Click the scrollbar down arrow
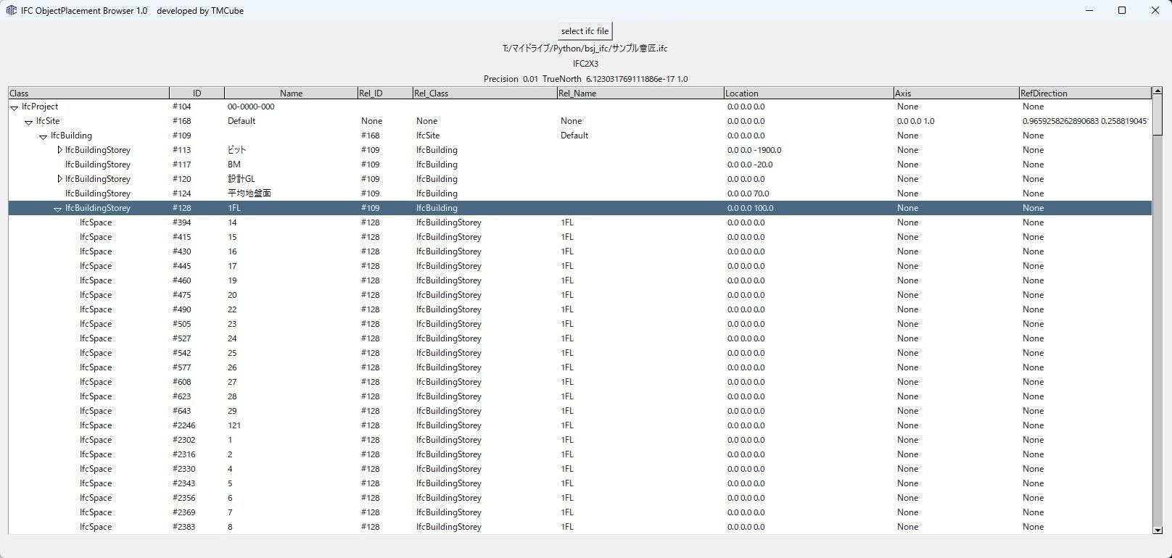The height and width of the screenshot is (558, 1172). [x=1157, y=530]
